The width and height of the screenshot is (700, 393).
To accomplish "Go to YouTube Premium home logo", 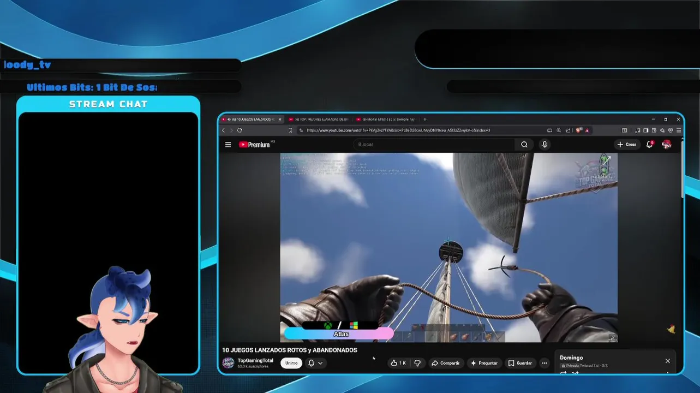I will click(255, 145).
